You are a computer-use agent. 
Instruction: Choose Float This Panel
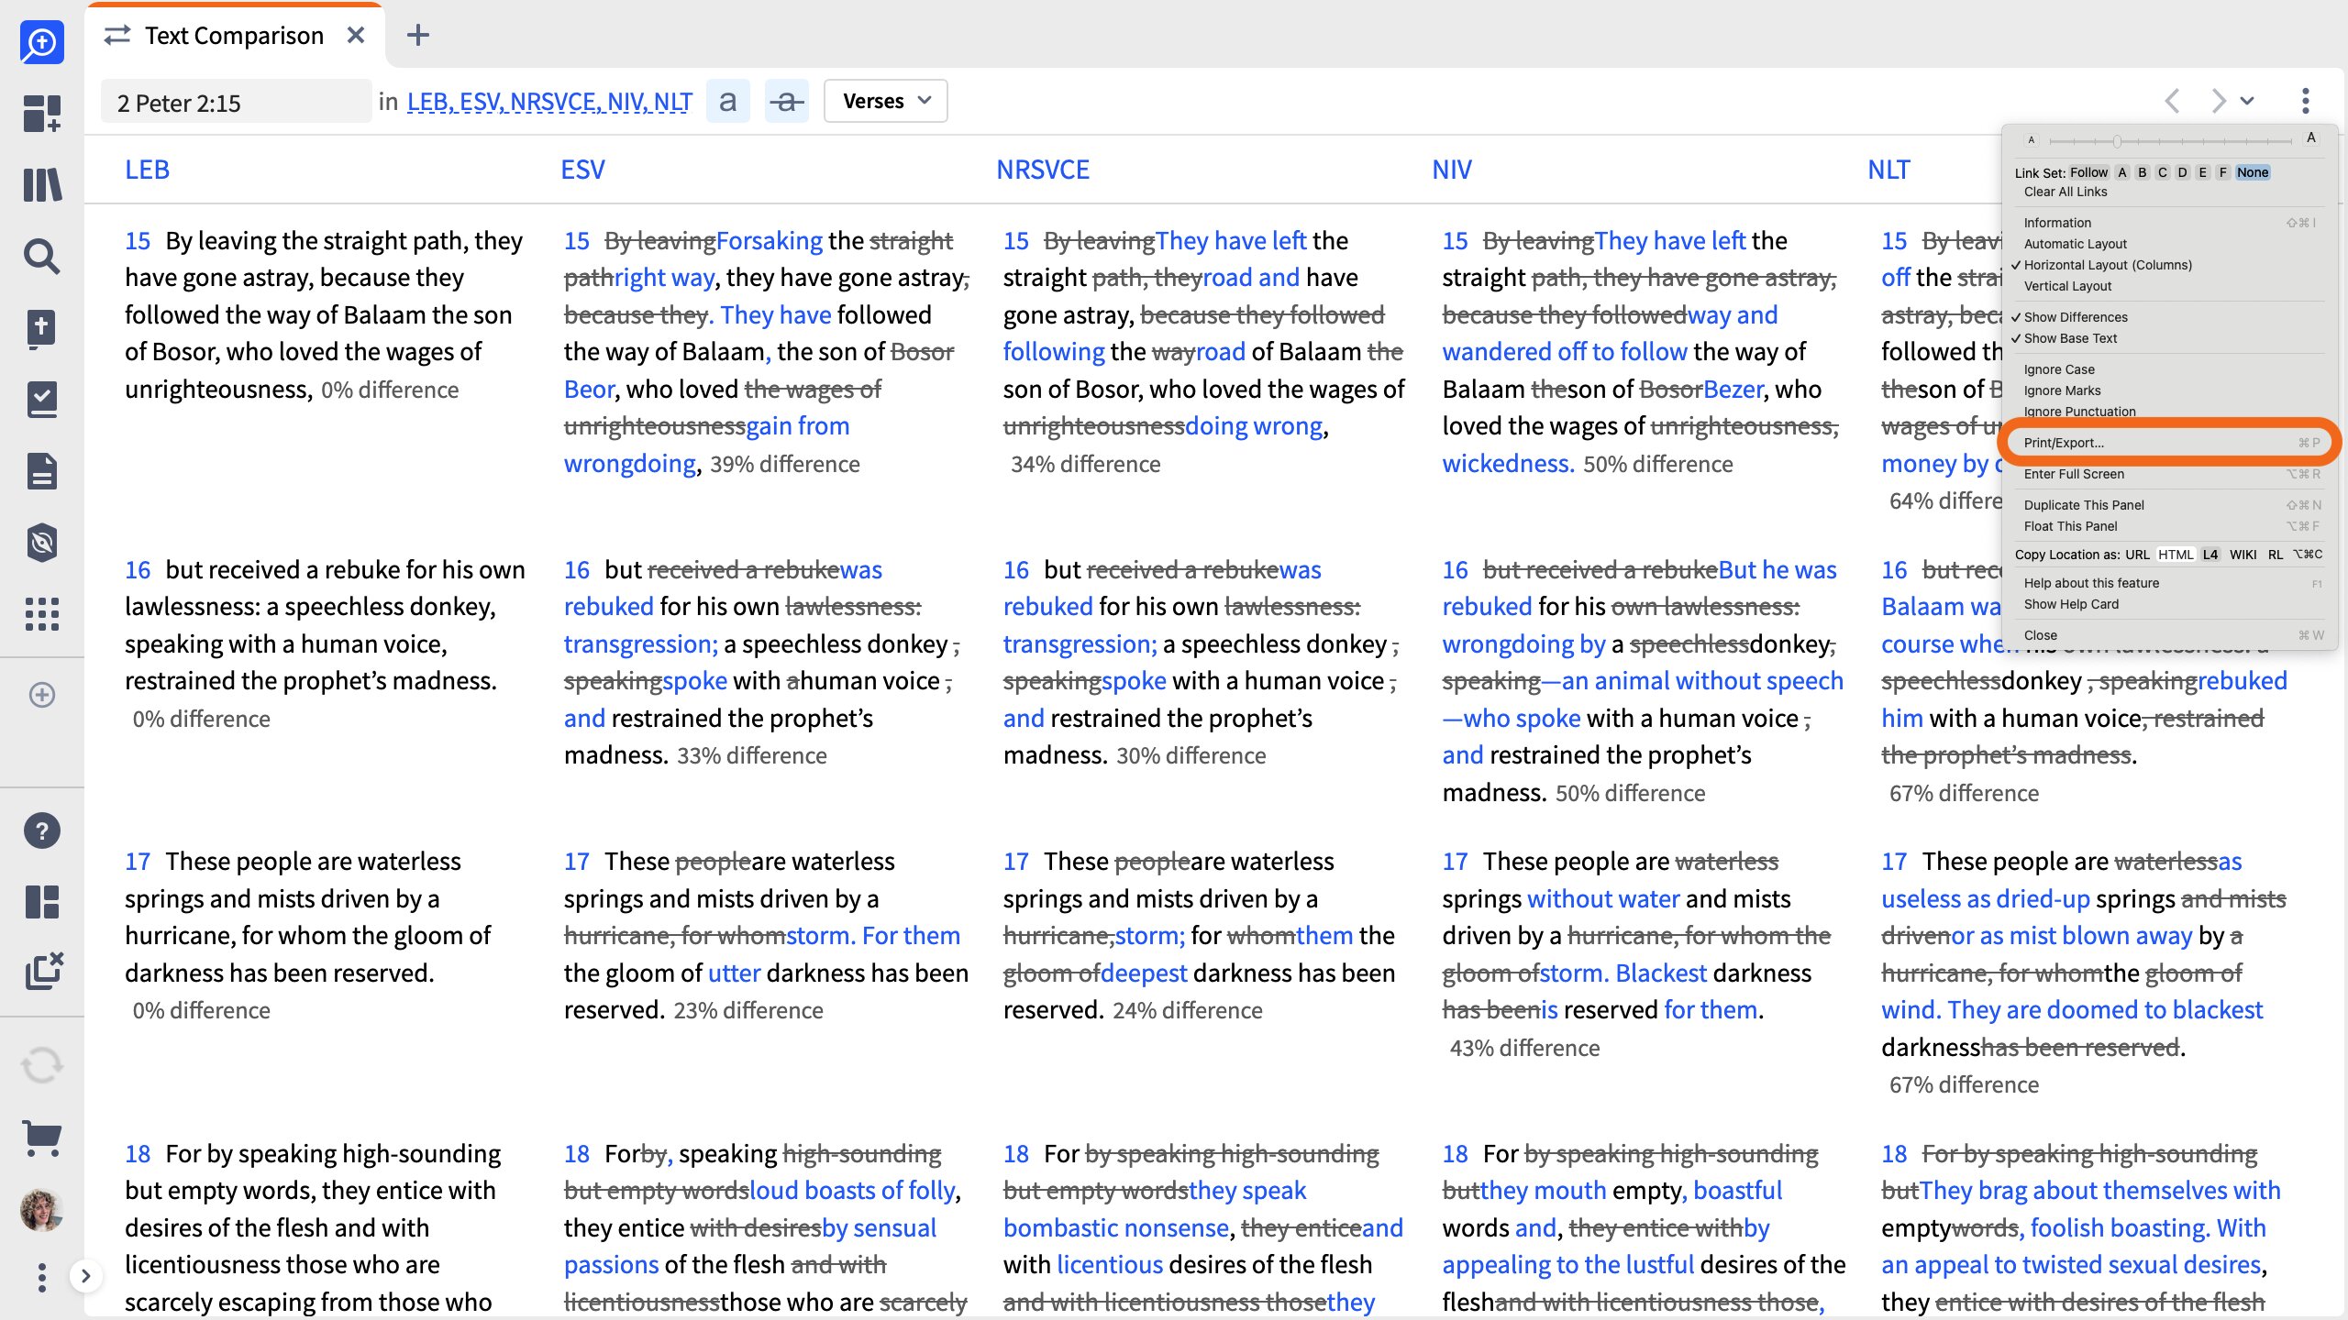(x=2170, y=526)
